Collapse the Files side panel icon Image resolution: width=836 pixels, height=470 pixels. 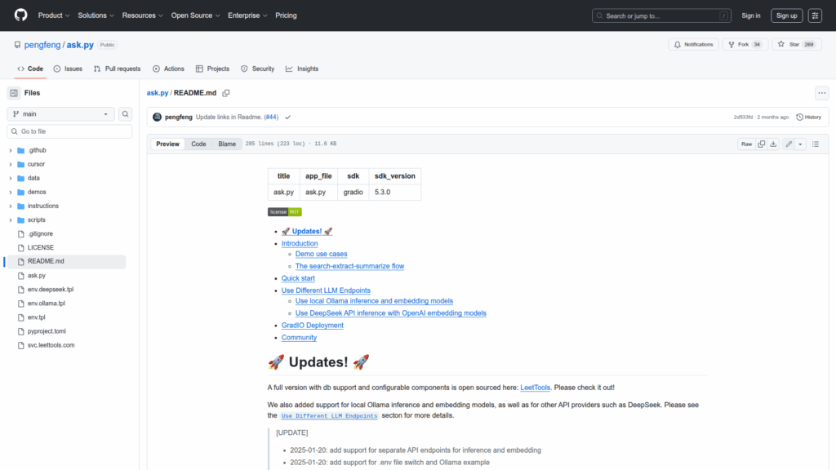pos(14,93)
